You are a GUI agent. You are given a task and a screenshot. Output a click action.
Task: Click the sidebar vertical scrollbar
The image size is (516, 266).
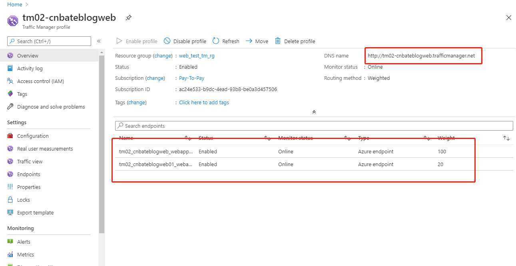click(x=102, y=144)
